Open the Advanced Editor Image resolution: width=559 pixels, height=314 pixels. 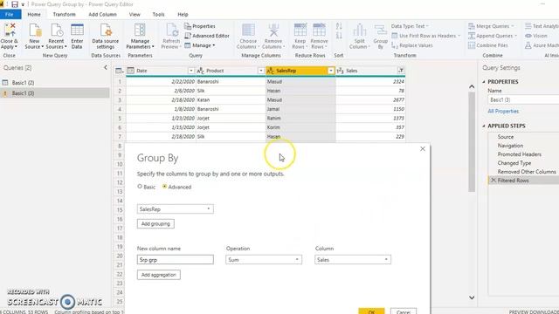(207, 36)
